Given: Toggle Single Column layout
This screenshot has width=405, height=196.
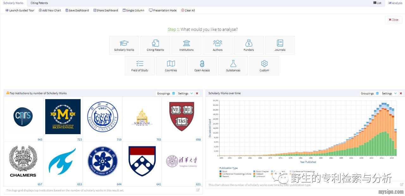Looking at the screenshot, I should (133, 10).
